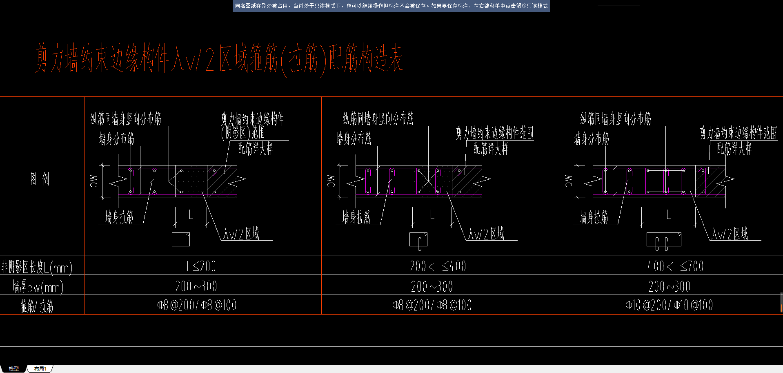Click the stirrup shape symbol below first diagram
783x373 pixels.
tap(181, 239)
